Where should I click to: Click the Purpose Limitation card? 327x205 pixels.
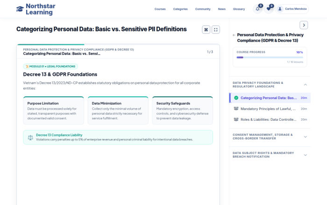[54, 110]
